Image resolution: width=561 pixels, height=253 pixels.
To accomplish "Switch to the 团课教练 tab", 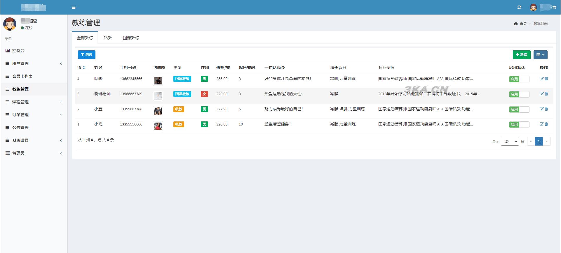I will point(131,38).
